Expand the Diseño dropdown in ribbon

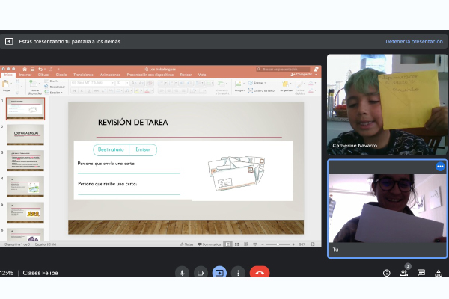pyautogui.click(x=55, y=81)
